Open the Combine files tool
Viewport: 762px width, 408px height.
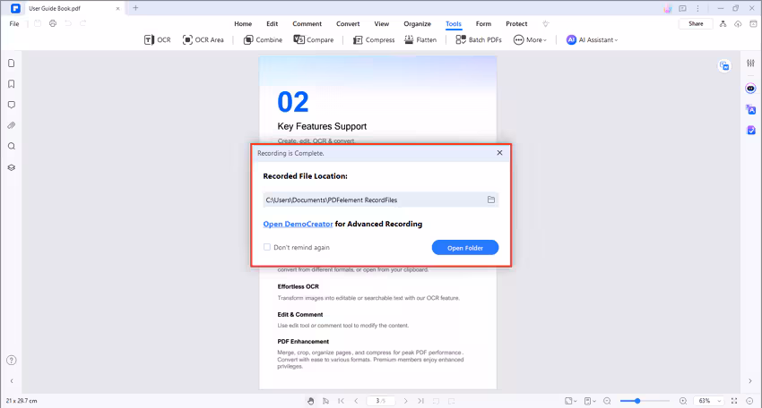(x=263, y=40)
